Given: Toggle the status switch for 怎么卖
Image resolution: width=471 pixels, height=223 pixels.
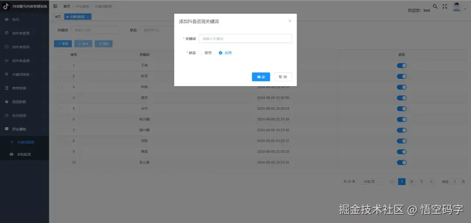Looking at the screenshot, I should 402,162.
